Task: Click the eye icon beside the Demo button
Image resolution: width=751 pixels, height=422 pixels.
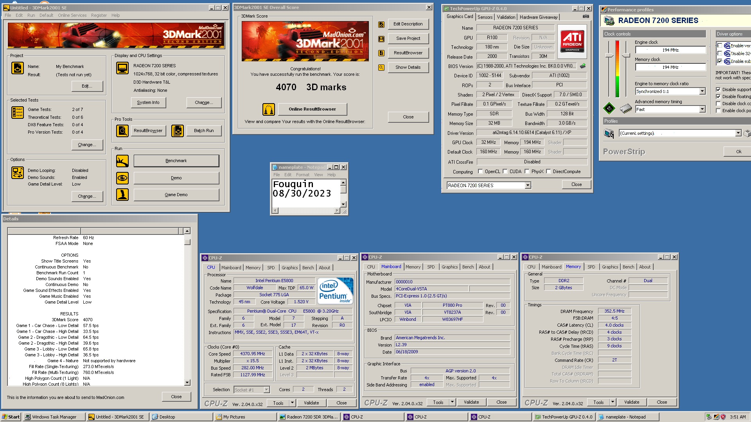Action: coord(122,178)
